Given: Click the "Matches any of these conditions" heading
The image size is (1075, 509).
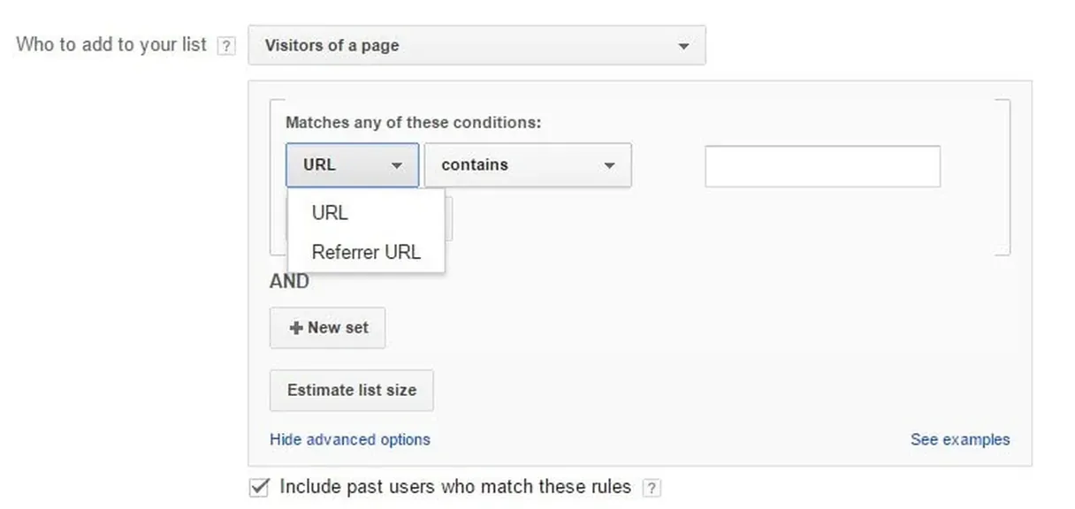Looking at the screenshot, I should [413, 123].
